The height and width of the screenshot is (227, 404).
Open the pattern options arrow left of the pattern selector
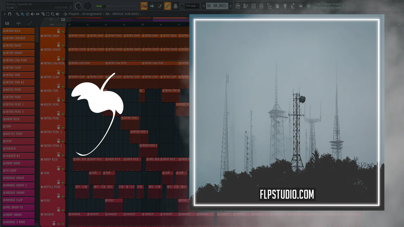203,6
